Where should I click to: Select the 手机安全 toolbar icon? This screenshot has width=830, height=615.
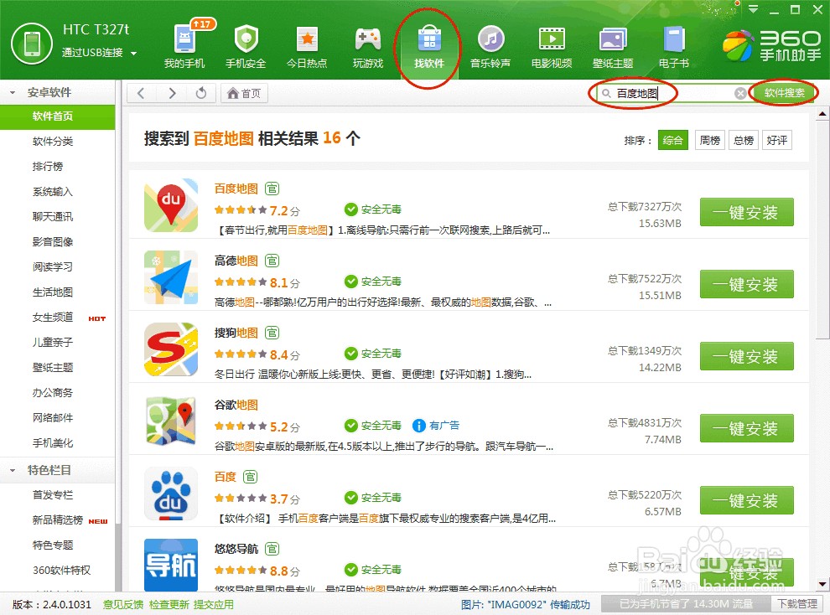pos(246,46)
